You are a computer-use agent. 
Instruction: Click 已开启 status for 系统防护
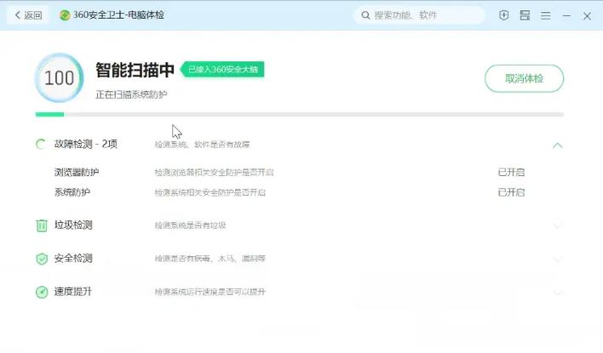(x=511, y=192)
